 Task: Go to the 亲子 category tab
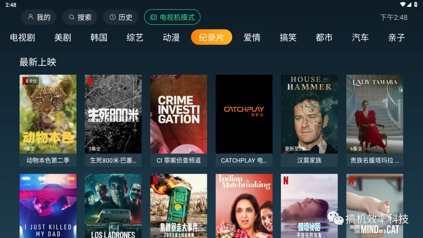396,38
